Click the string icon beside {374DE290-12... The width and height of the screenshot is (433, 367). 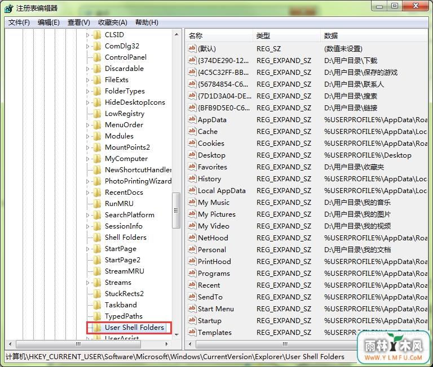tap(192, 60)
